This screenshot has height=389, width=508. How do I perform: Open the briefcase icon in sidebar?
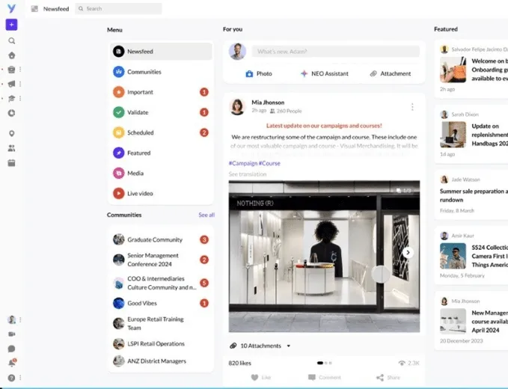[12, 70]
